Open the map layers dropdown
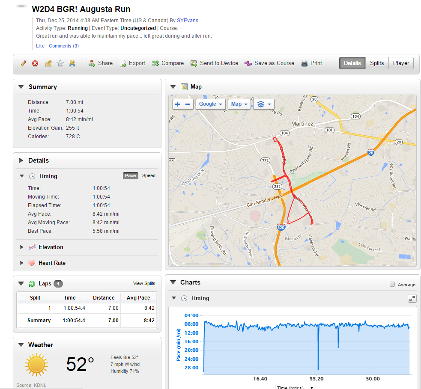Viewport: 421px width, 389px height. (263, 104)
